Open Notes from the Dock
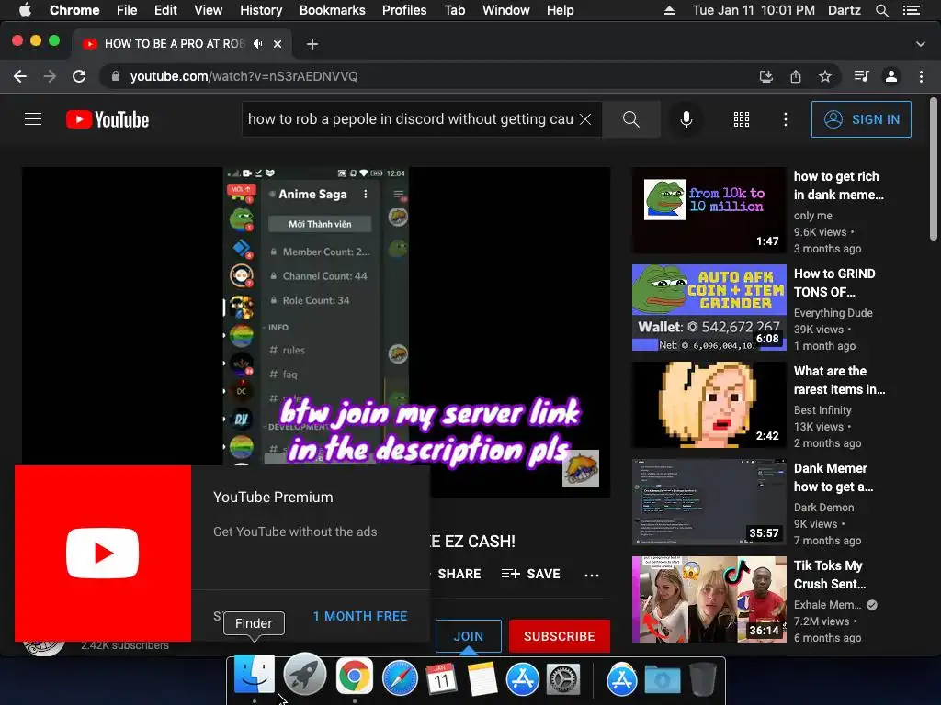Viewport: 941px width, 705px height. point(482,678)
